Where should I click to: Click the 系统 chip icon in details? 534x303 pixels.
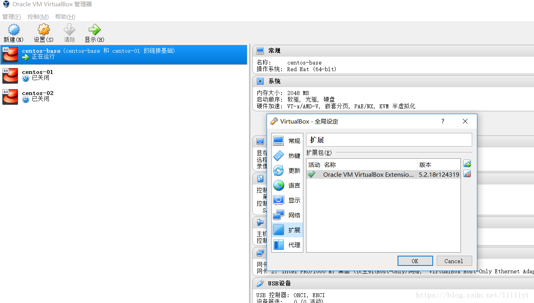[260, 81]
